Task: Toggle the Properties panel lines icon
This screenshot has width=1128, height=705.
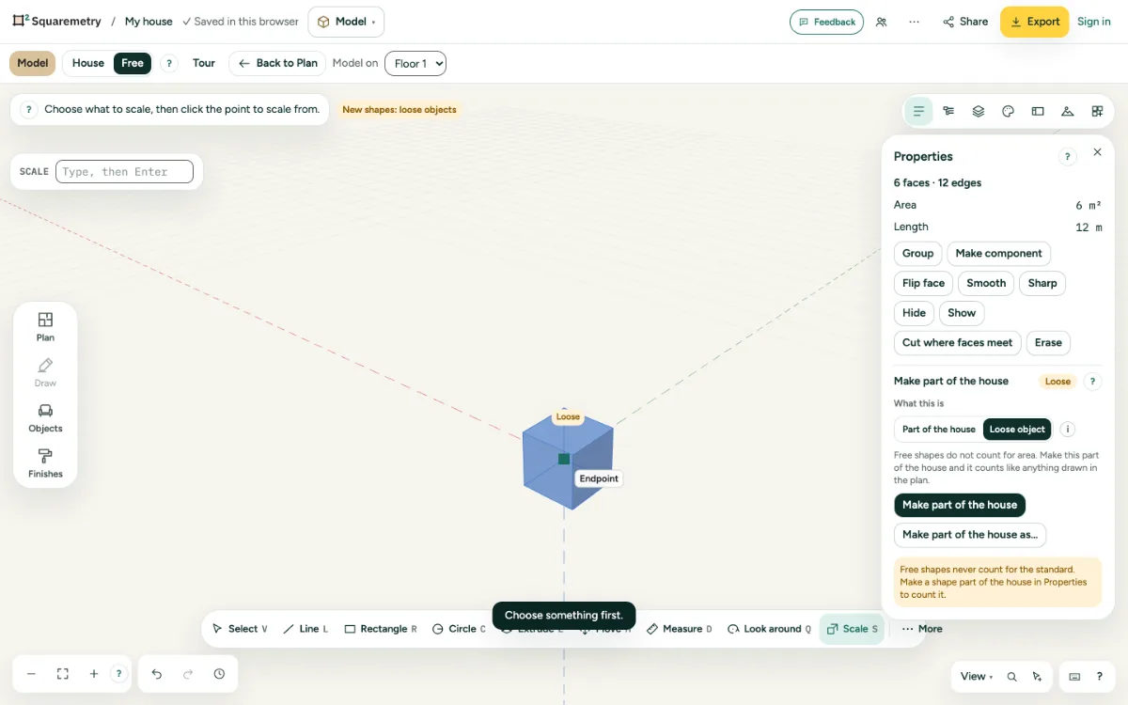Action: coord(918,111)
